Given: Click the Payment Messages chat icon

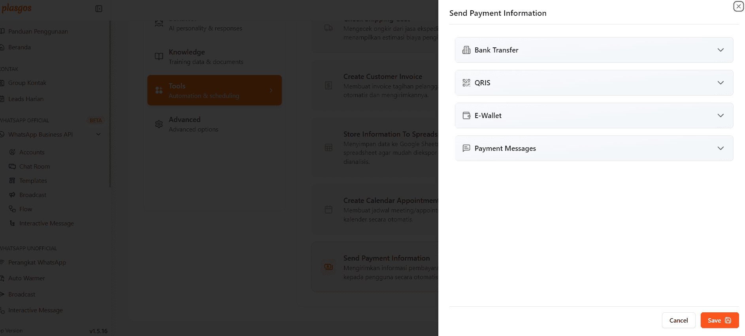Looking at the screenshot, I should pyautogui.click(x=466, y=148).
